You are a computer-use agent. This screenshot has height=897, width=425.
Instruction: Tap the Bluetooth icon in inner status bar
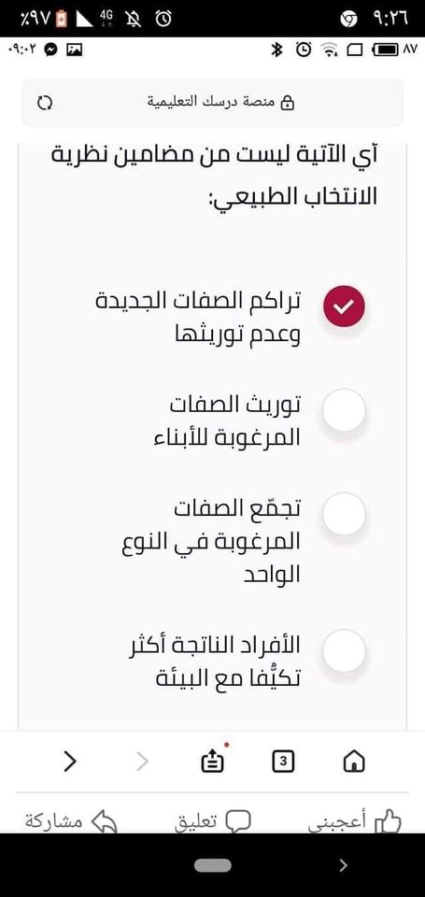coord(276,50)
